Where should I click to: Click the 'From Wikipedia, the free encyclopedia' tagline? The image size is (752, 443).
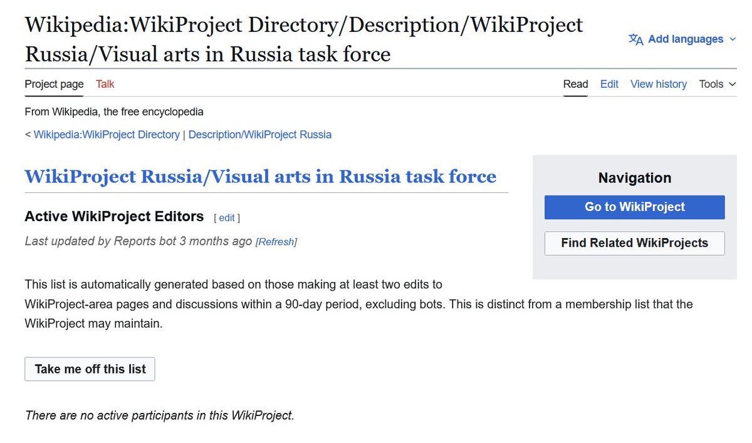pyautogui.click(x=114, y=112)
